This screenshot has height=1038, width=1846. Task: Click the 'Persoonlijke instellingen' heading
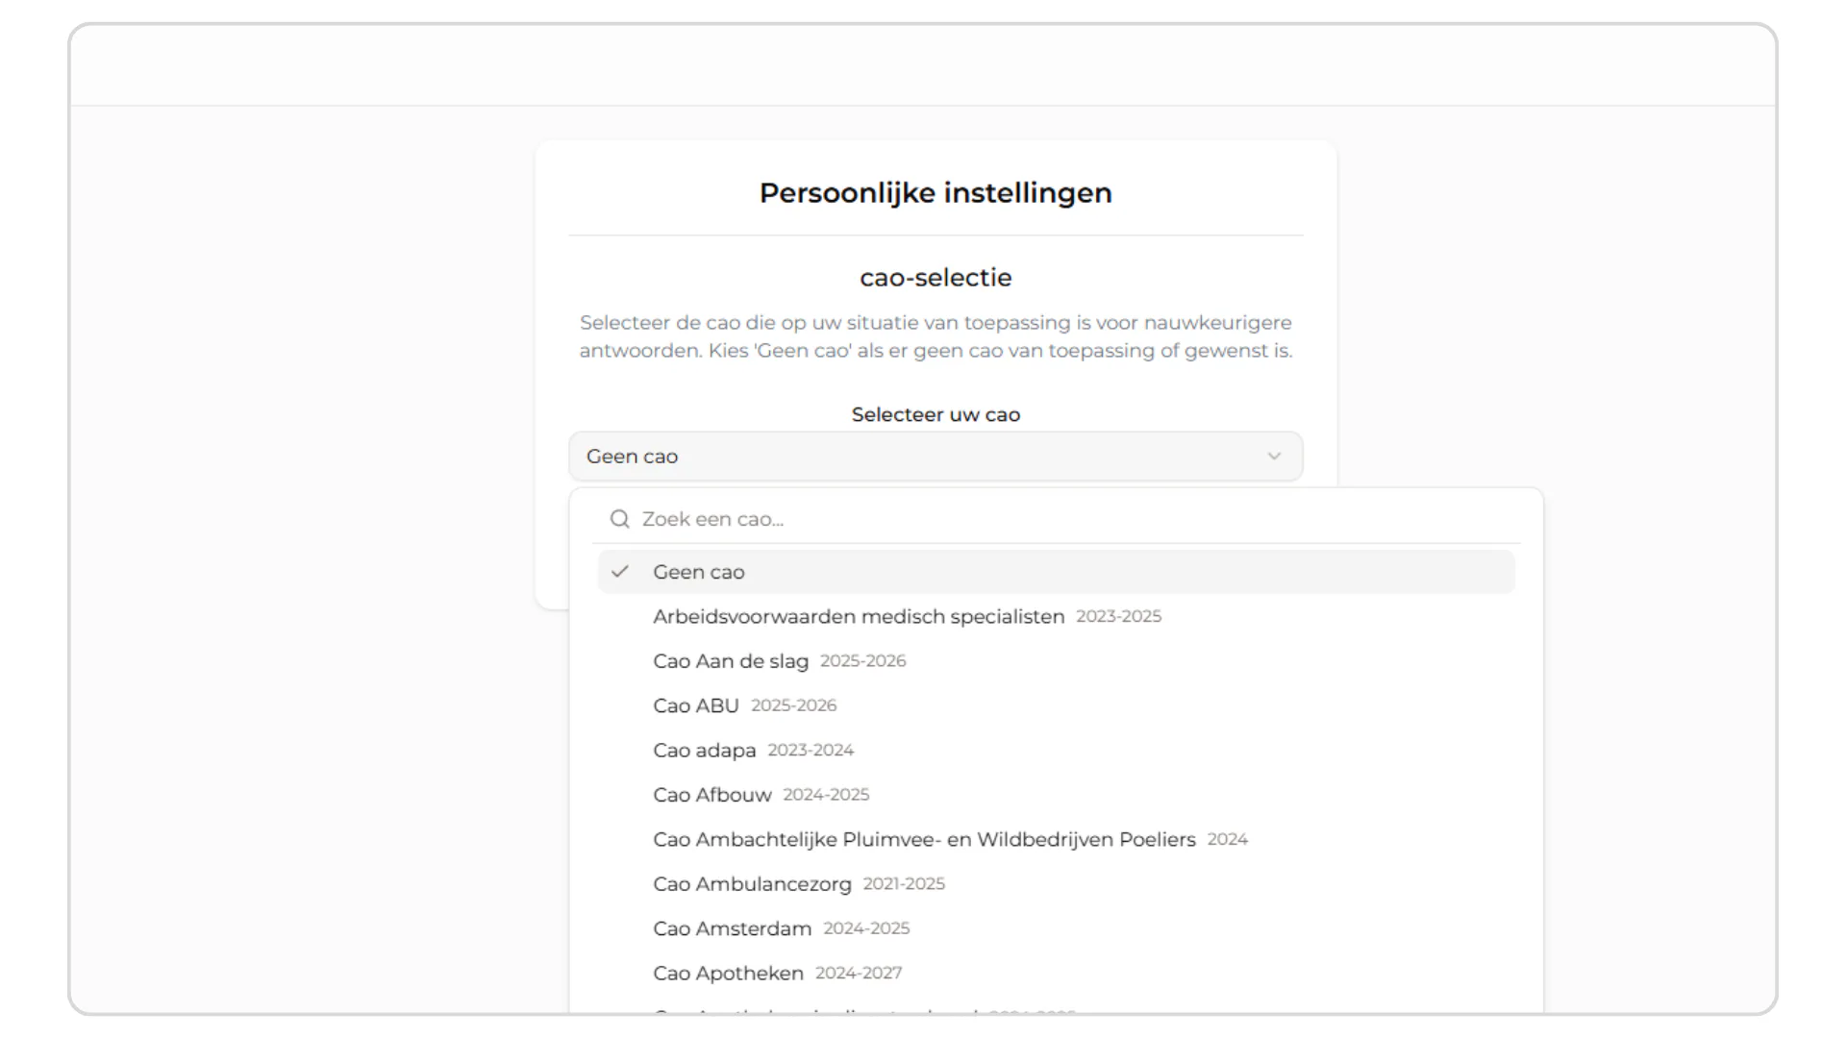(x=935, y=193)
